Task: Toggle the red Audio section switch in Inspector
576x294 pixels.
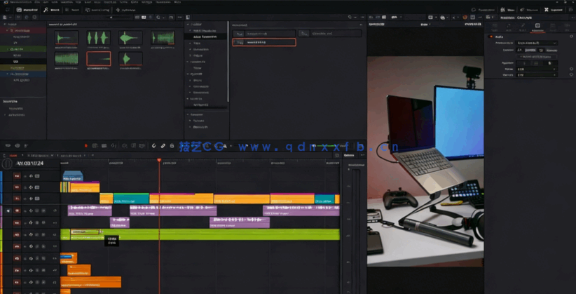Action: [491, 36]
